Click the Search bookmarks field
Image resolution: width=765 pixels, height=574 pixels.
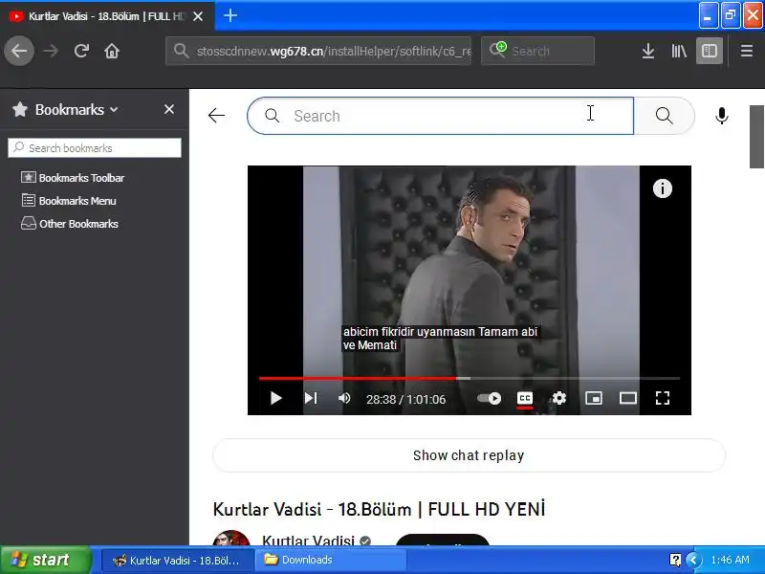(95, 148)
